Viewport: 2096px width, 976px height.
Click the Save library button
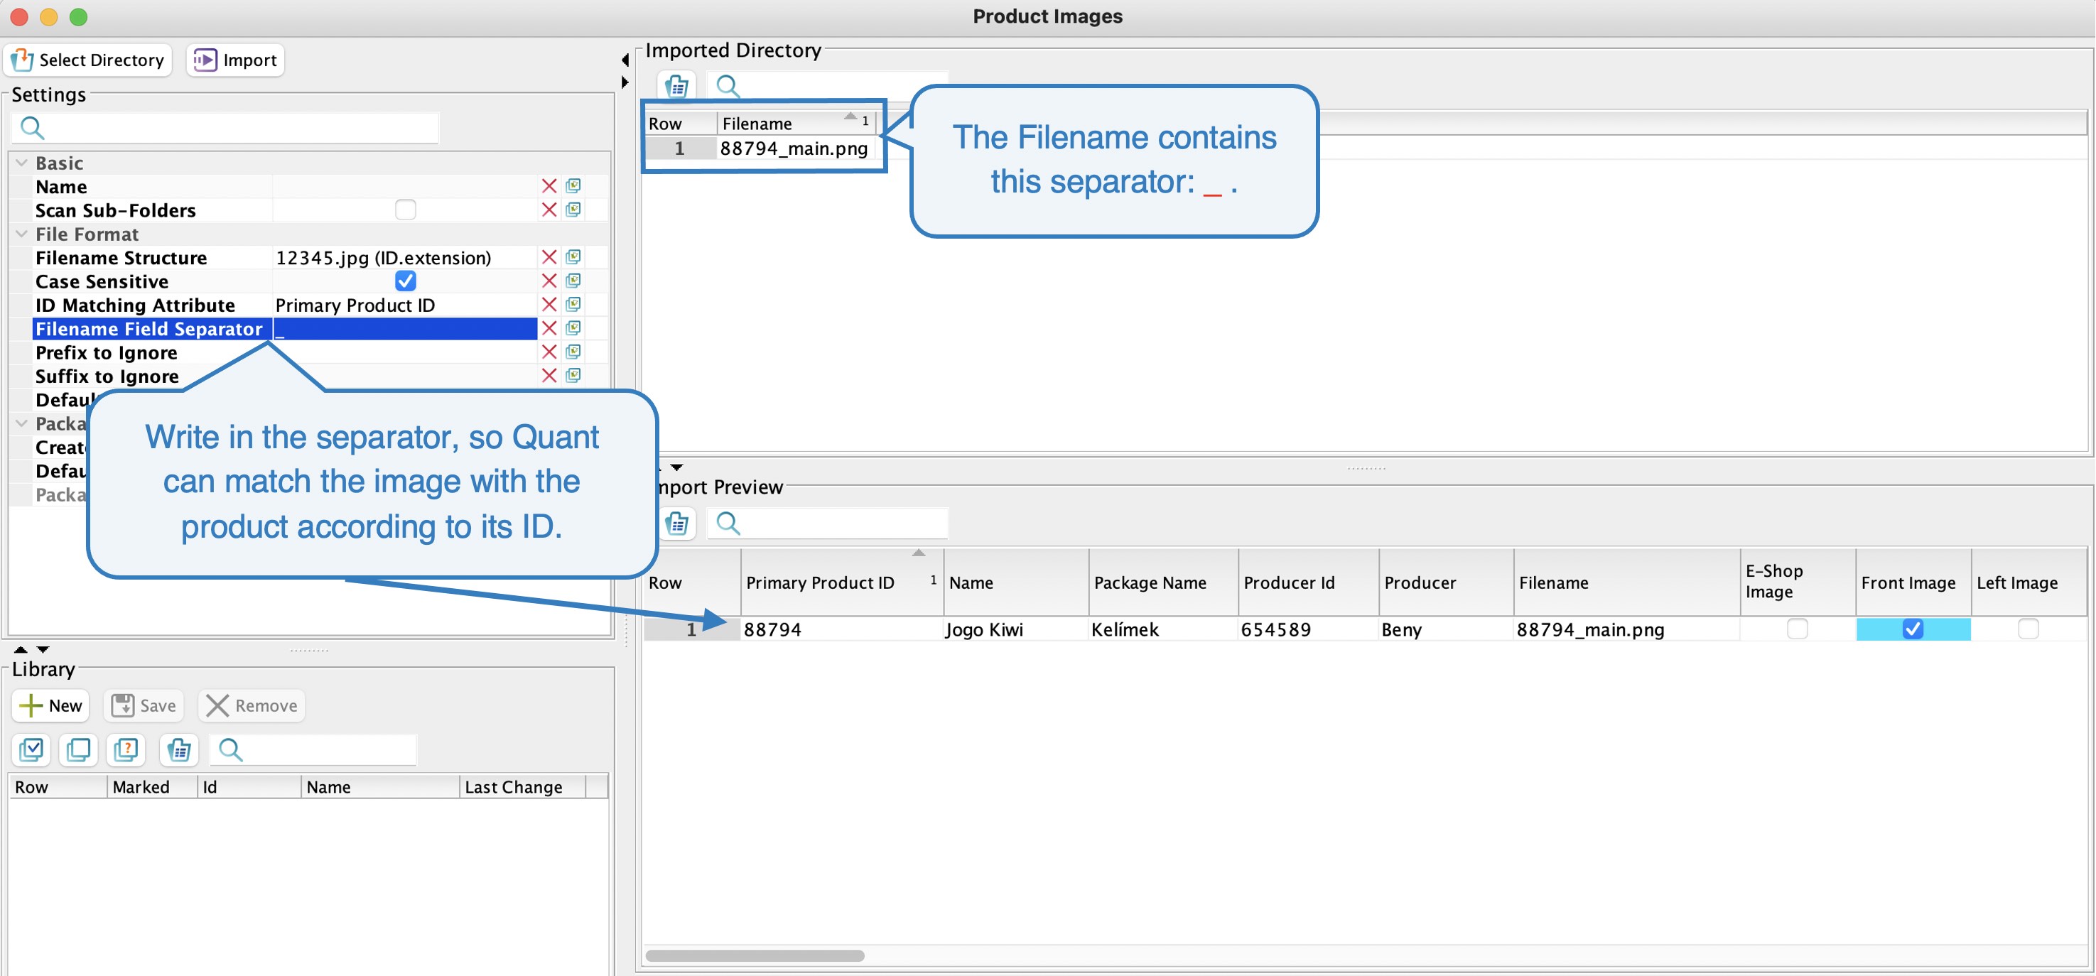point(144,705)
